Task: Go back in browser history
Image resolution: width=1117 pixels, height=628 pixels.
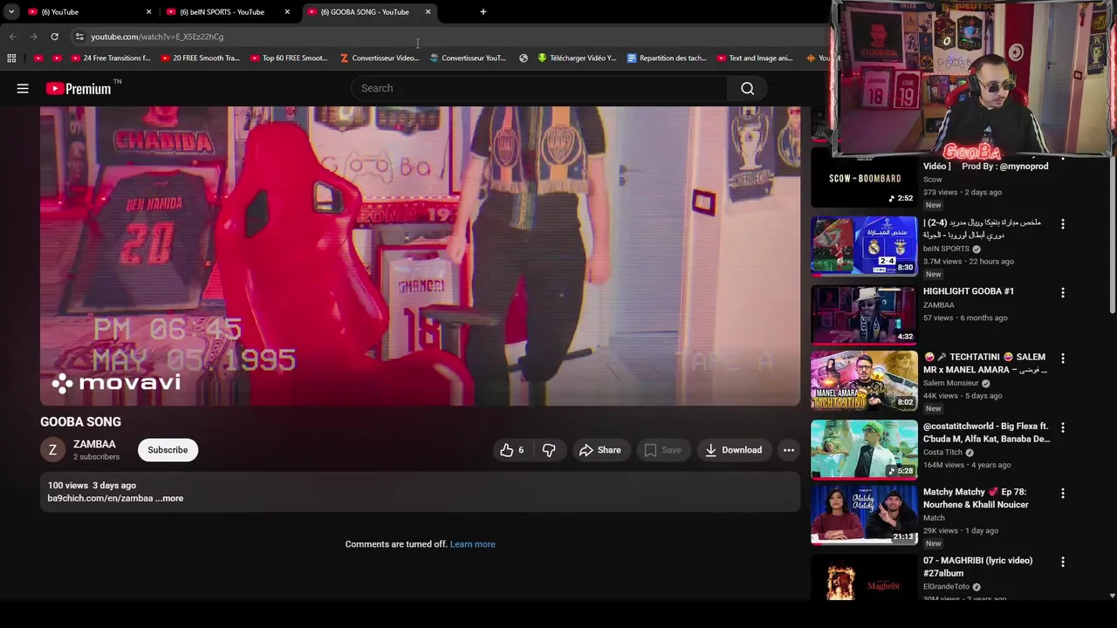Action: click(x=12, y=37)
